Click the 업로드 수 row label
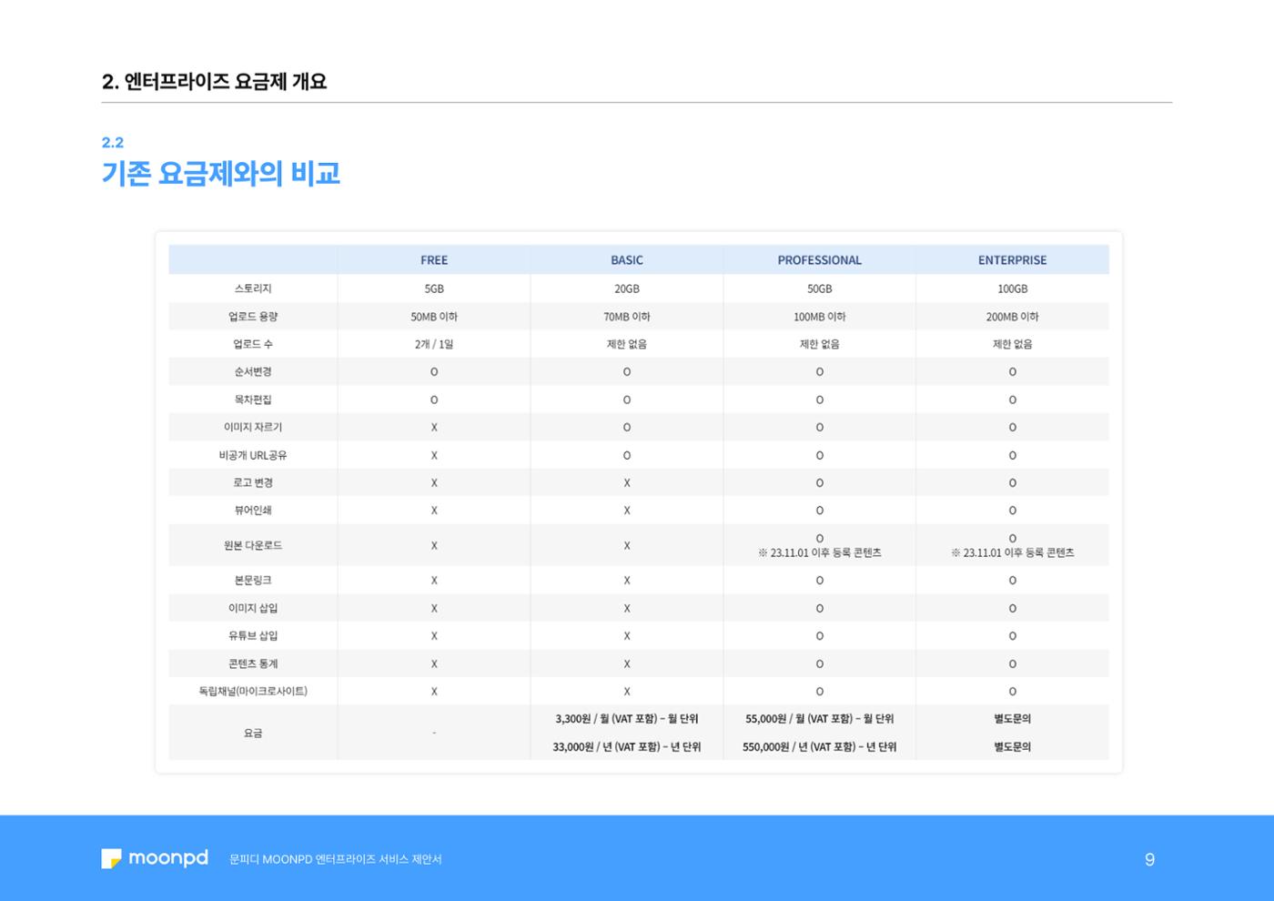 [x=253, y=344]
